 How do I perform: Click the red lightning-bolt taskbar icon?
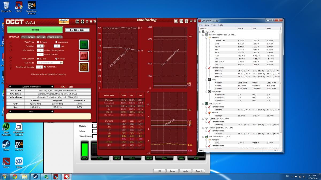coord(67,177)
